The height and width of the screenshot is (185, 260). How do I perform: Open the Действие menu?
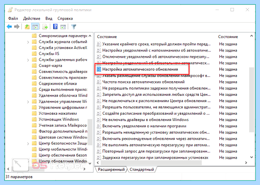point(31,18)
